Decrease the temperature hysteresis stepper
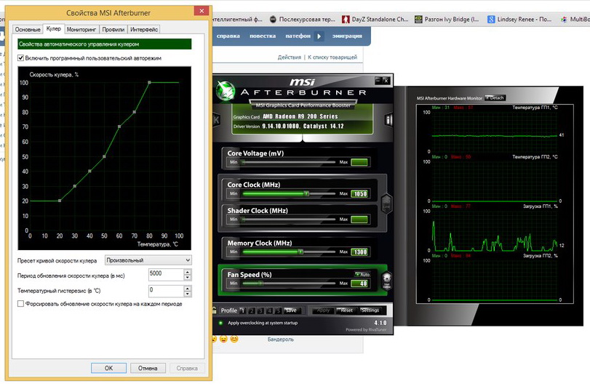This screenshot has width=590, height=386. point(188,294)
